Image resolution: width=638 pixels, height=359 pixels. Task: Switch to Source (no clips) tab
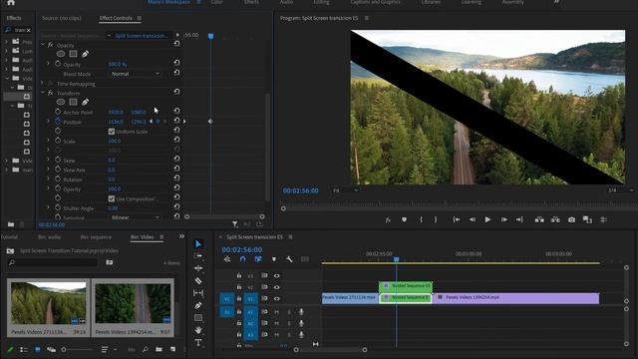coord(62,18)
